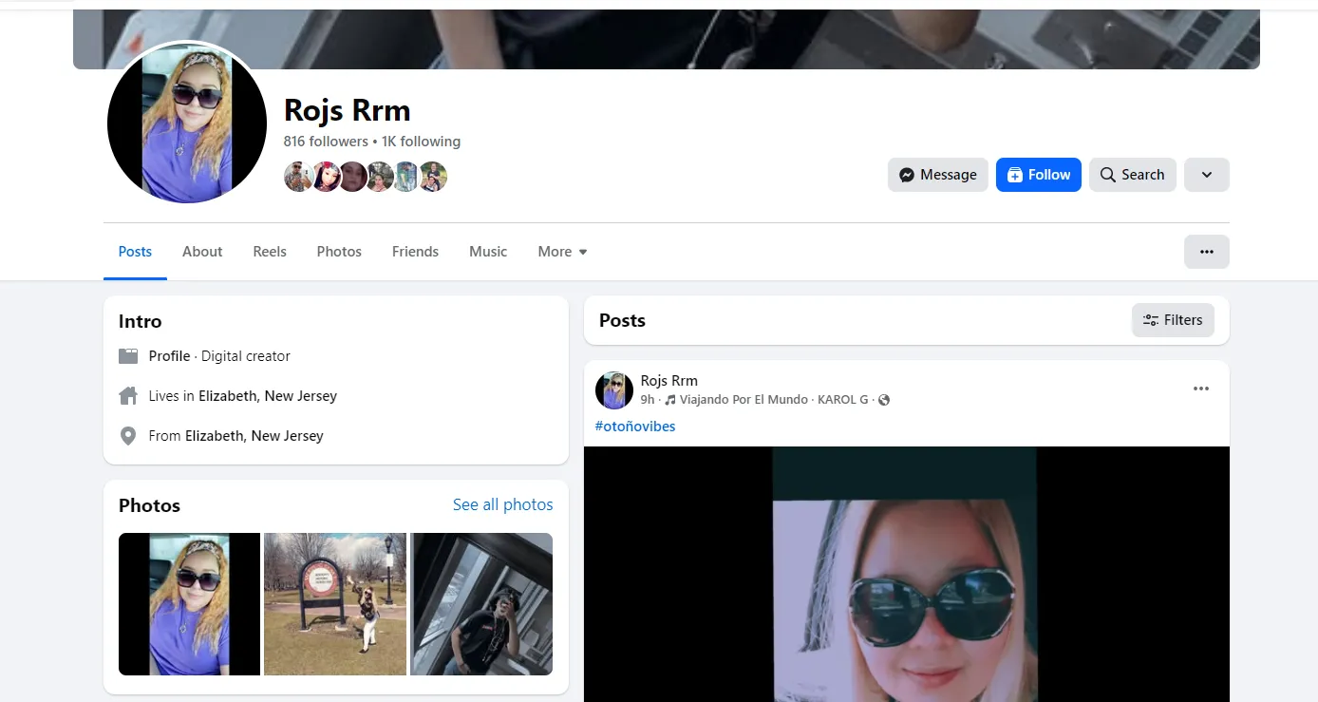Open the fifth follower avatar in the row
Image resolution: width=1318 pixels, height=702 pixels.
(x=406, y=177)
